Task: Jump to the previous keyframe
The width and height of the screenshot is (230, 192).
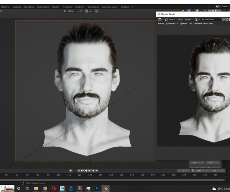Action: click(82, 170)
